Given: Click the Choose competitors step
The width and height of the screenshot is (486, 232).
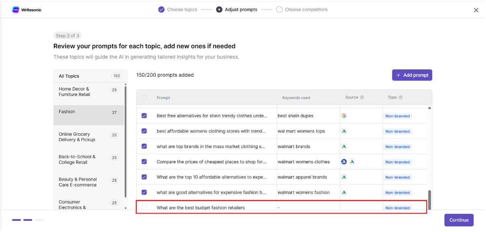Looking at the screenshot, I should (302, 10).
